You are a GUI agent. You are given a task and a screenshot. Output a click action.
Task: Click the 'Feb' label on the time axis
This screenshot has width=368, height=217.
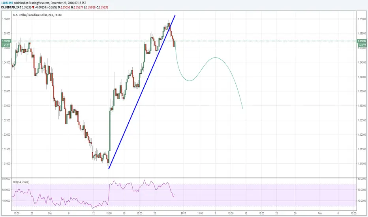point(320,213)
